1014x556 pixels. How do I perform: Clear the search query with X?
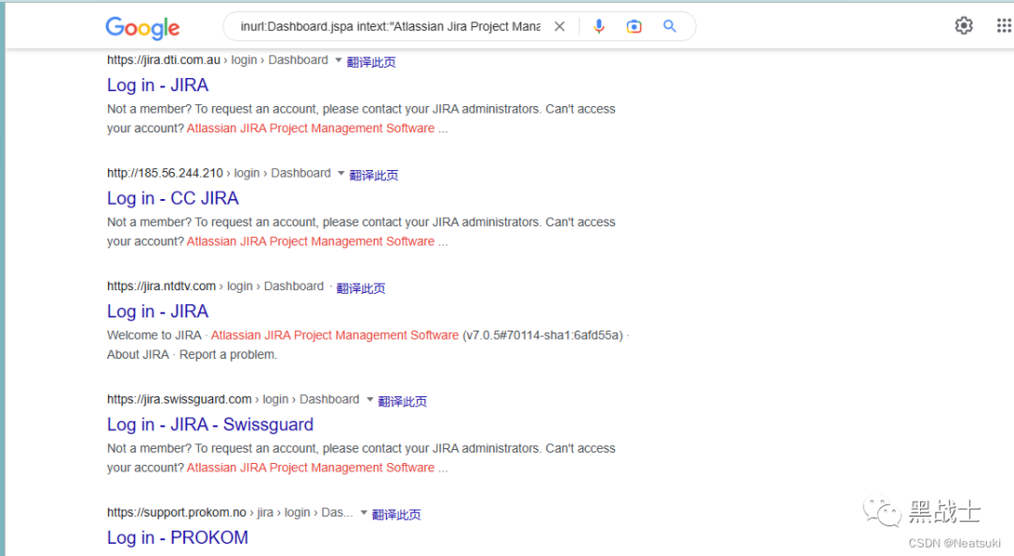coord(560,26)
